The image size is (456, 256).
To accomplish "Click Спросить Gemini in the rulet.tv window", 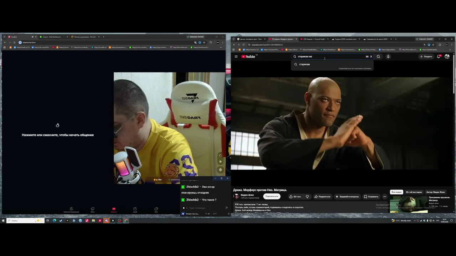I will click(195, 37).
